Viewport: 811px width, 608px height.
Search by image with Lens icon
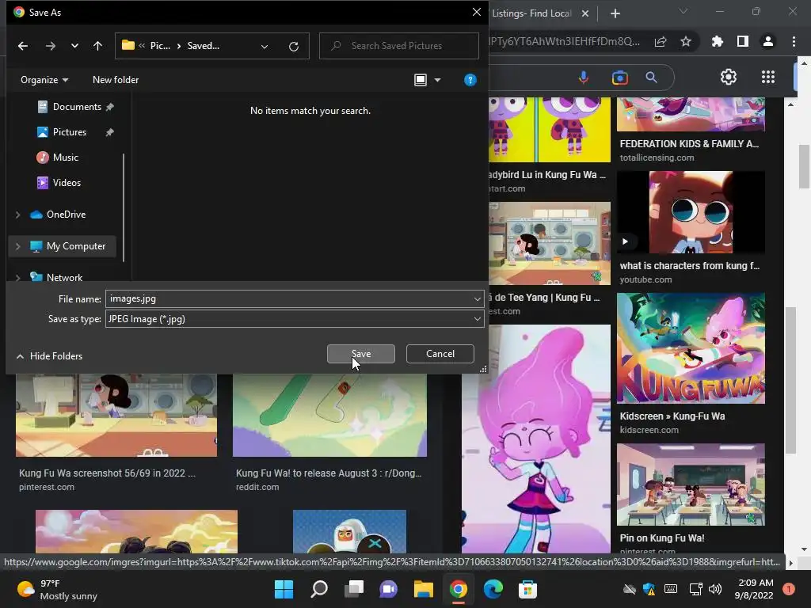(x=619, y=78)
